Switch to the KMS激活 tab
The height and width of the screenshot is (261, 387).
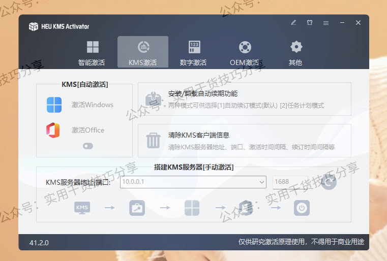pos(143,52)
